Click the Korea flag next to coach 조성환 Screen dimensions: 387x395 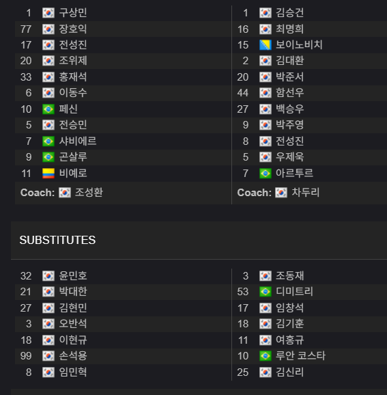[x=65, y=193]
